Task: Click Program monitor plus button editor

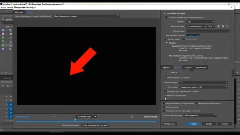Action: 237,72
